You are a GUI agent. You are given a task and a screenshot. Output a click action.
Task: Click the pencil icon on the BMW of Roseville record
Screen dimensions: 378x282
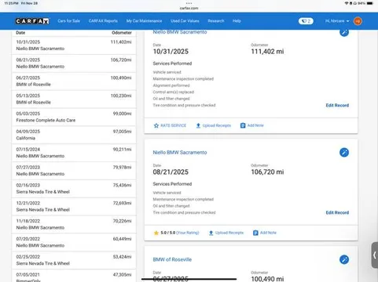pyautogui.click(x=344, y=259)
